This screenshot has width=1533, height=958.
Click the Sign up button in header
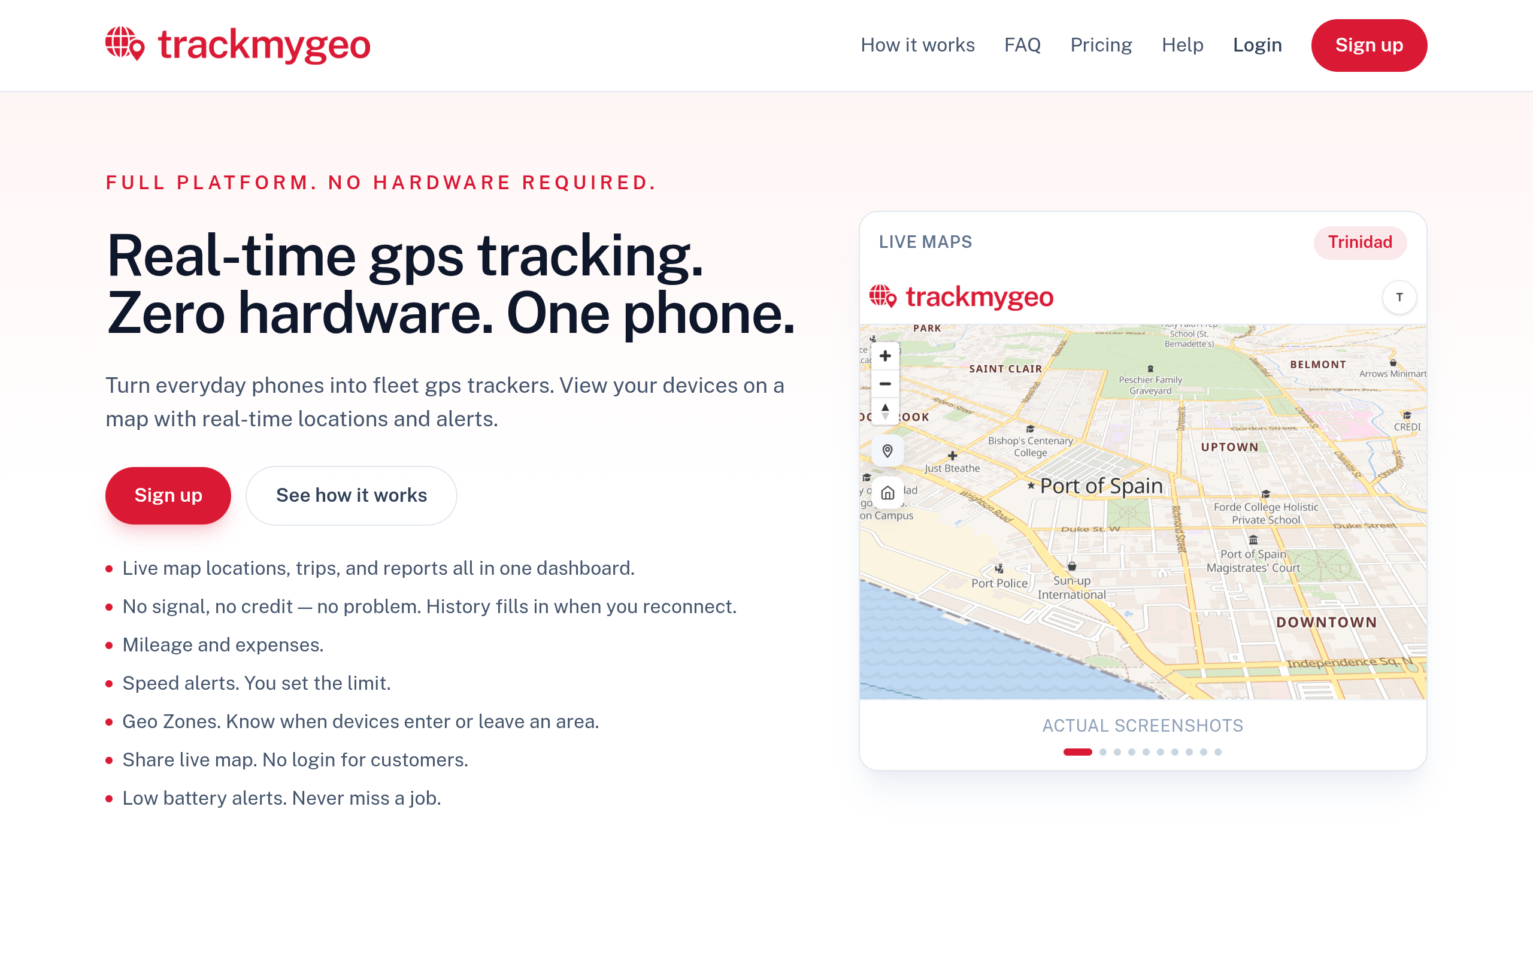click(1368, 45)
